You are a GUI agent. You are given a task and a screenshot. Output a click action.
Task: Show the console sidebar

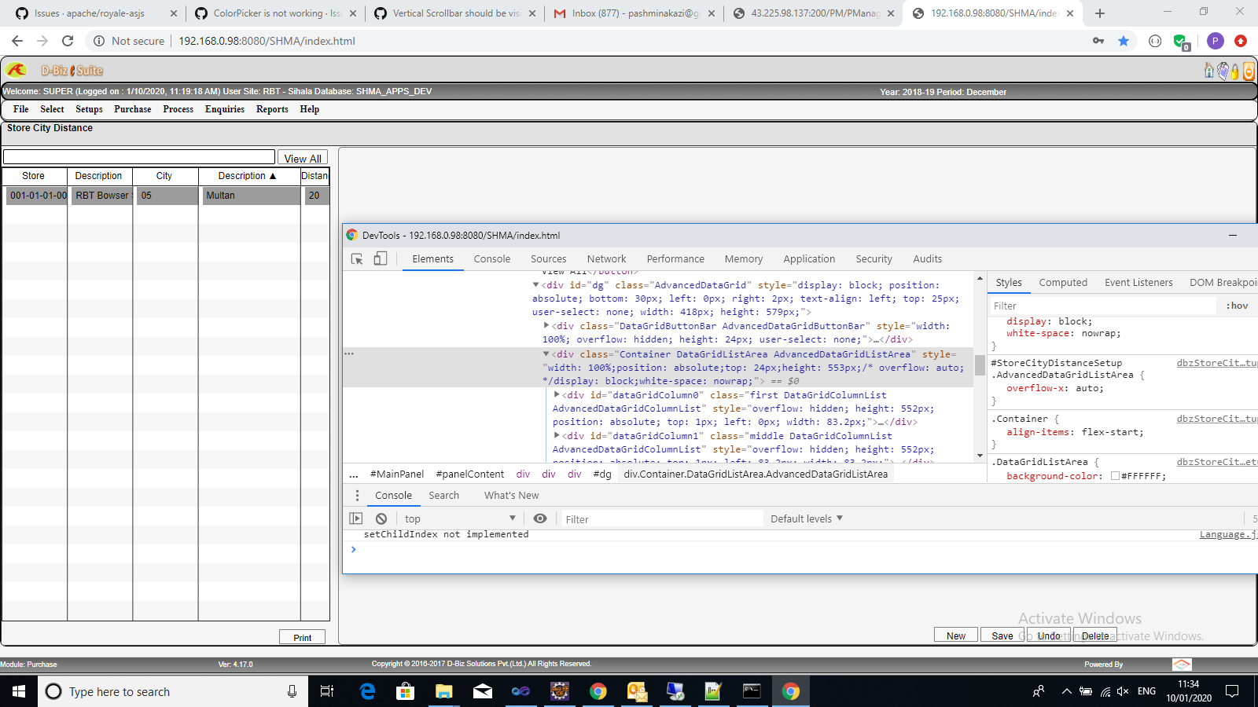(356, 518)
